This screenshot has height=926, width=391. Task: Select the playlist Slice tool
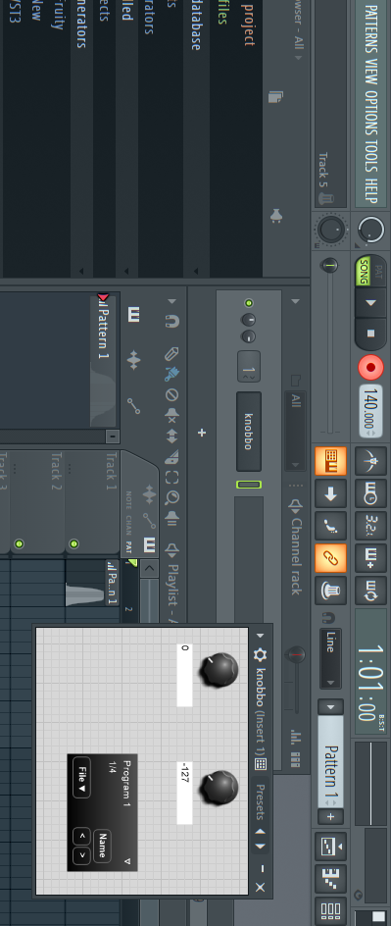coord(171,456)
